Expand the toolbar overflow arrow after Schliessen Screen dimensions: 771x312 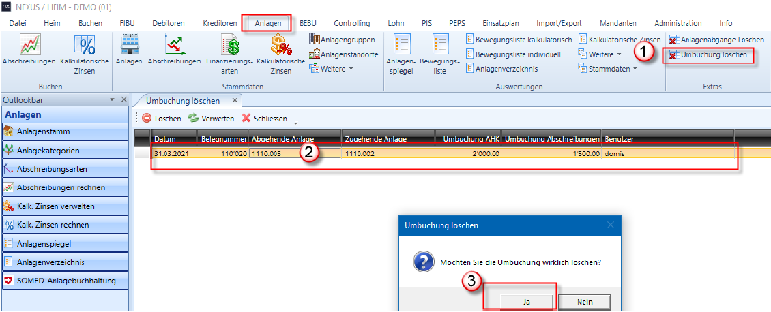click(295, 121)
